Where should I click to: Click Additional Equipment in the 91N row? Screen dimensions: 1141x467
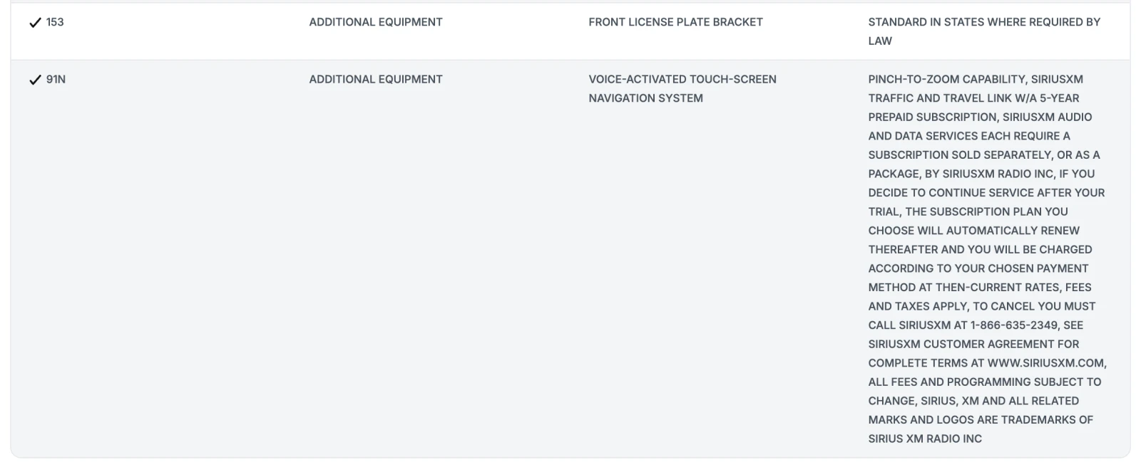(376, 79)
